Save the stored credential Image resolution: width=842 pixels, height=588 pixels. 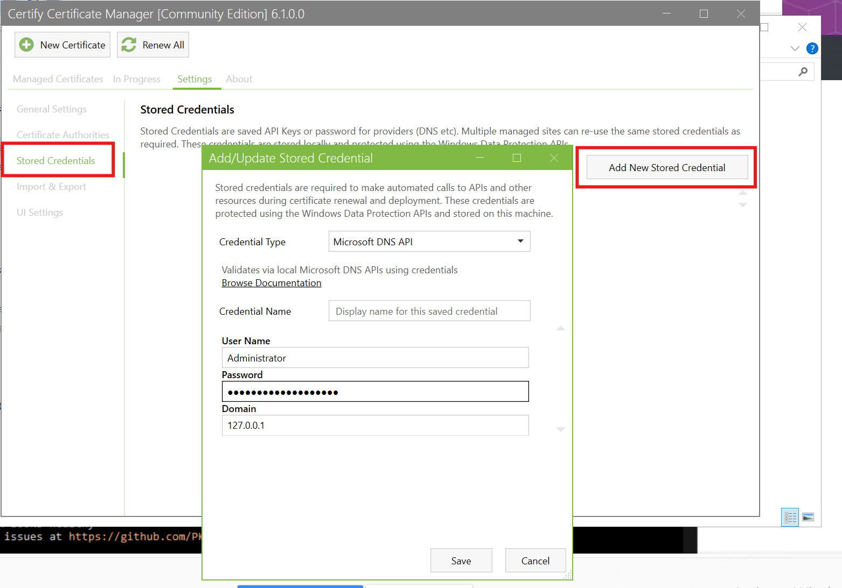[461, 561]
